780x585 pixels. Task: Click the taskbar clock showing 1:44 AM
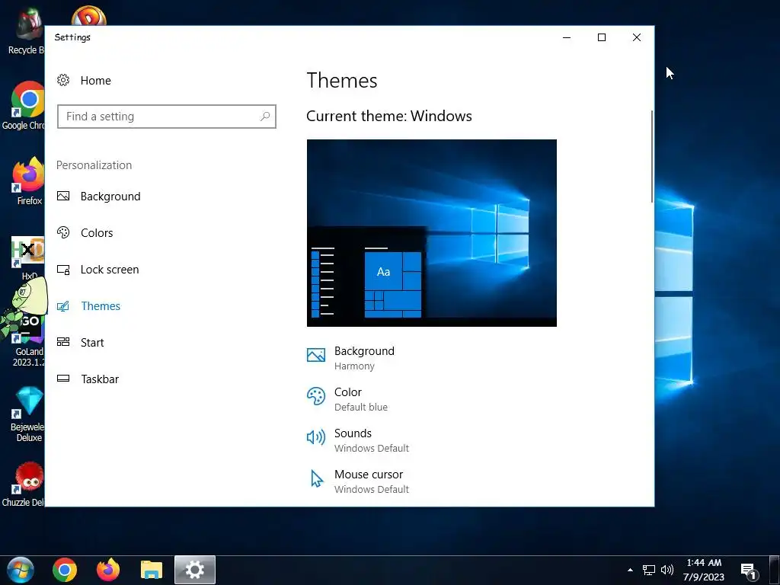click(703, 570)
